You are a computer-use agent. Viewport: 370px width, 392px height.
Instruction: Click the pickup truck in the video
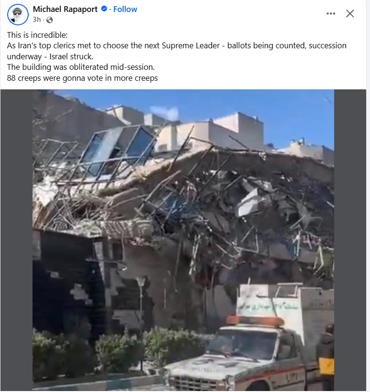[240, 358]
